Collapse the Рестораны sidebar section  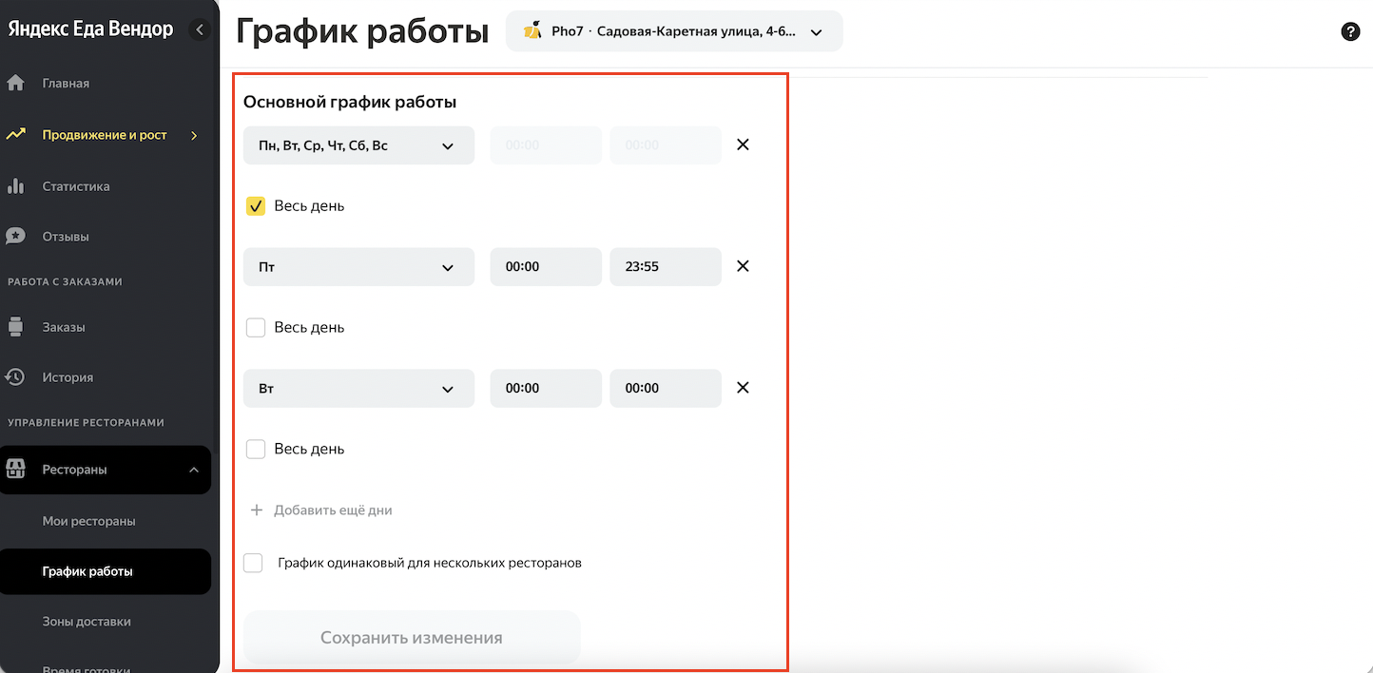194,470
